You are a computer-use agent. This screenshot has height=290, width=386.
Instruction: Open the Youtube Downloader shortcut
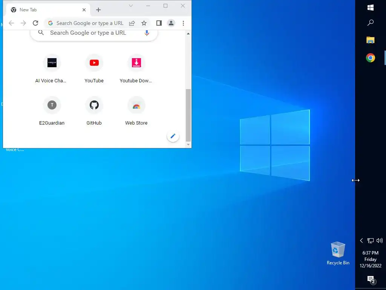[x=136, y=69]
